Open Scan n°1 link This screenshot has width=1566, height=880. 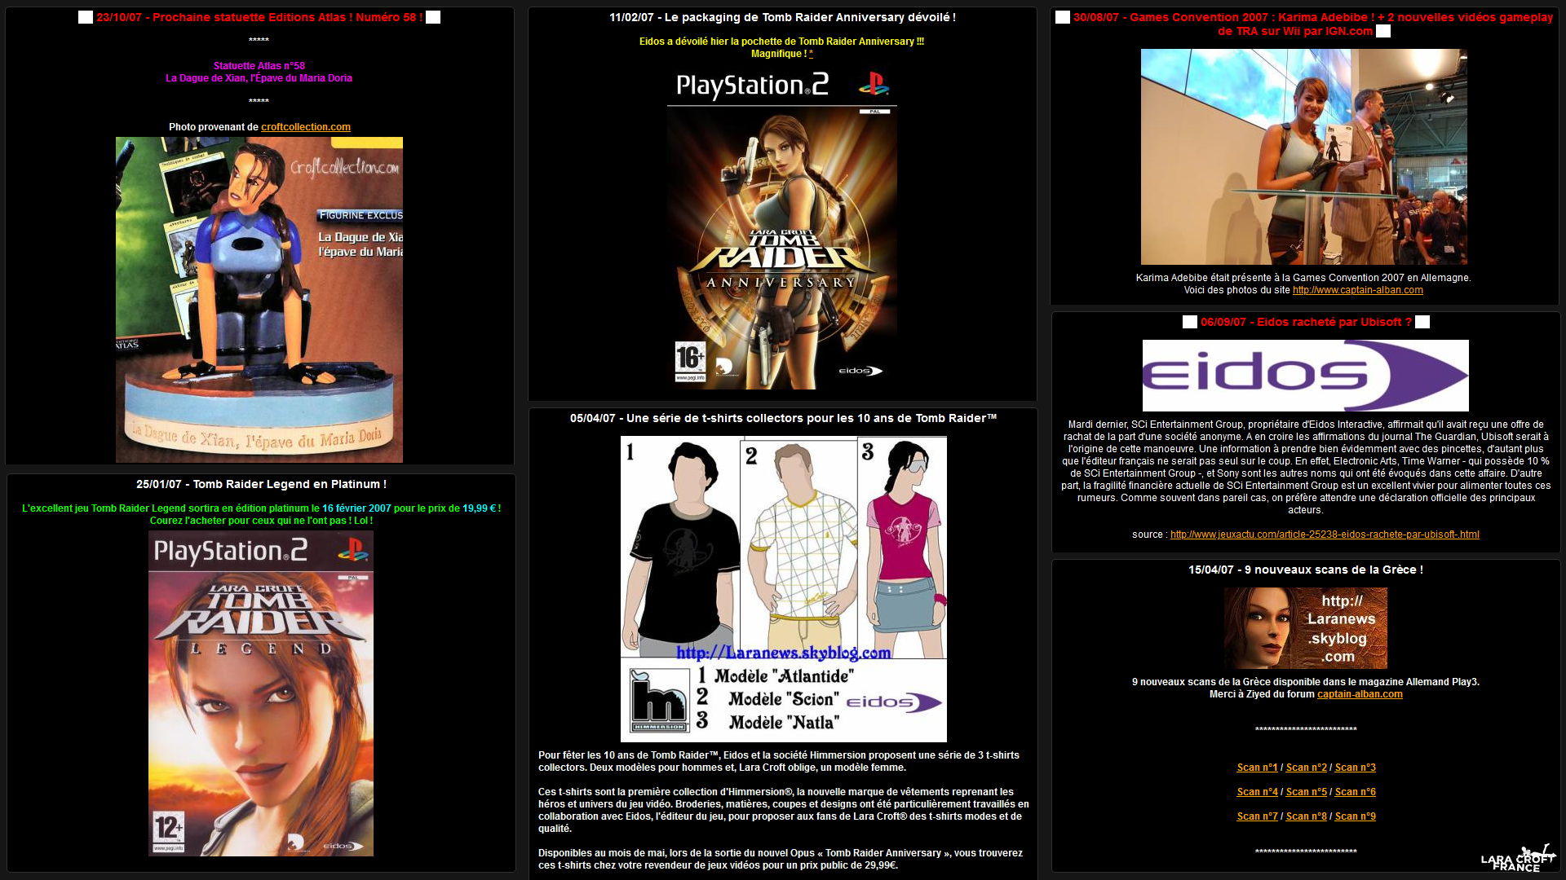(x=1257, y=768)
